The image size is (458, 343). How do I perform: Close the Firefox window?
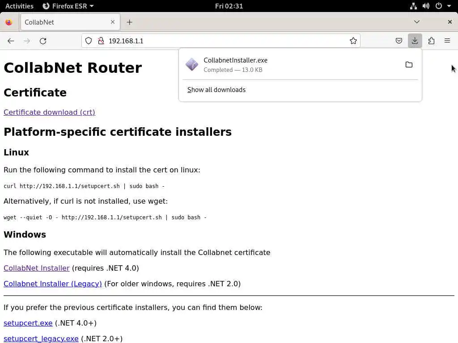(x=450, y=22)
